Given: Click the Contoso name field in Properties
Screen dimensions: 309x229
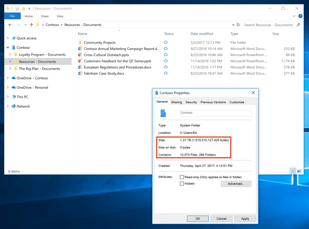Looking at the screenshot, I should tap(216, 113).
